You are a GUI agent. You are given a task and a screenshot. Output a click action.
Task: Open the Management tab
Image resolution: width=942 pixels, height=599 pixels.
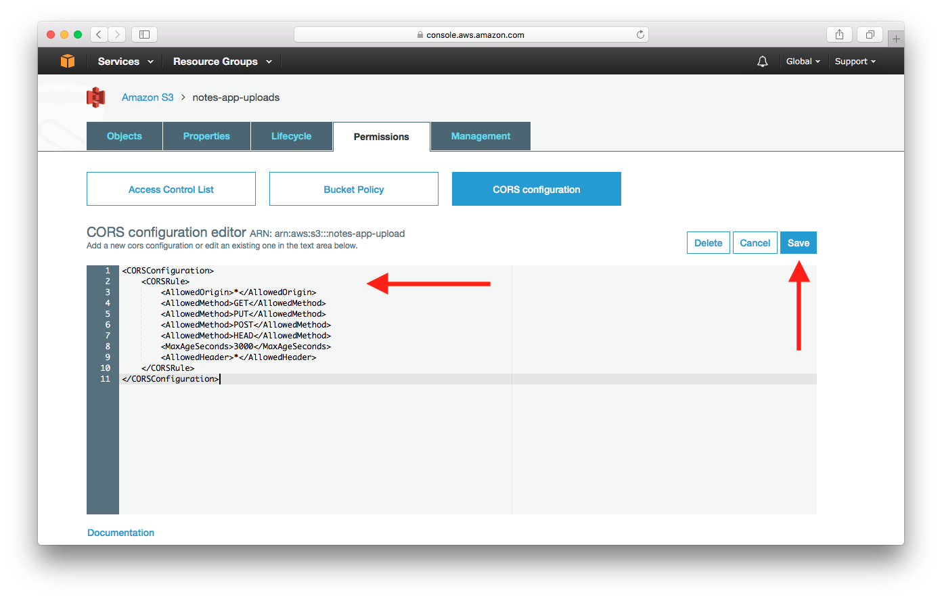480,136
